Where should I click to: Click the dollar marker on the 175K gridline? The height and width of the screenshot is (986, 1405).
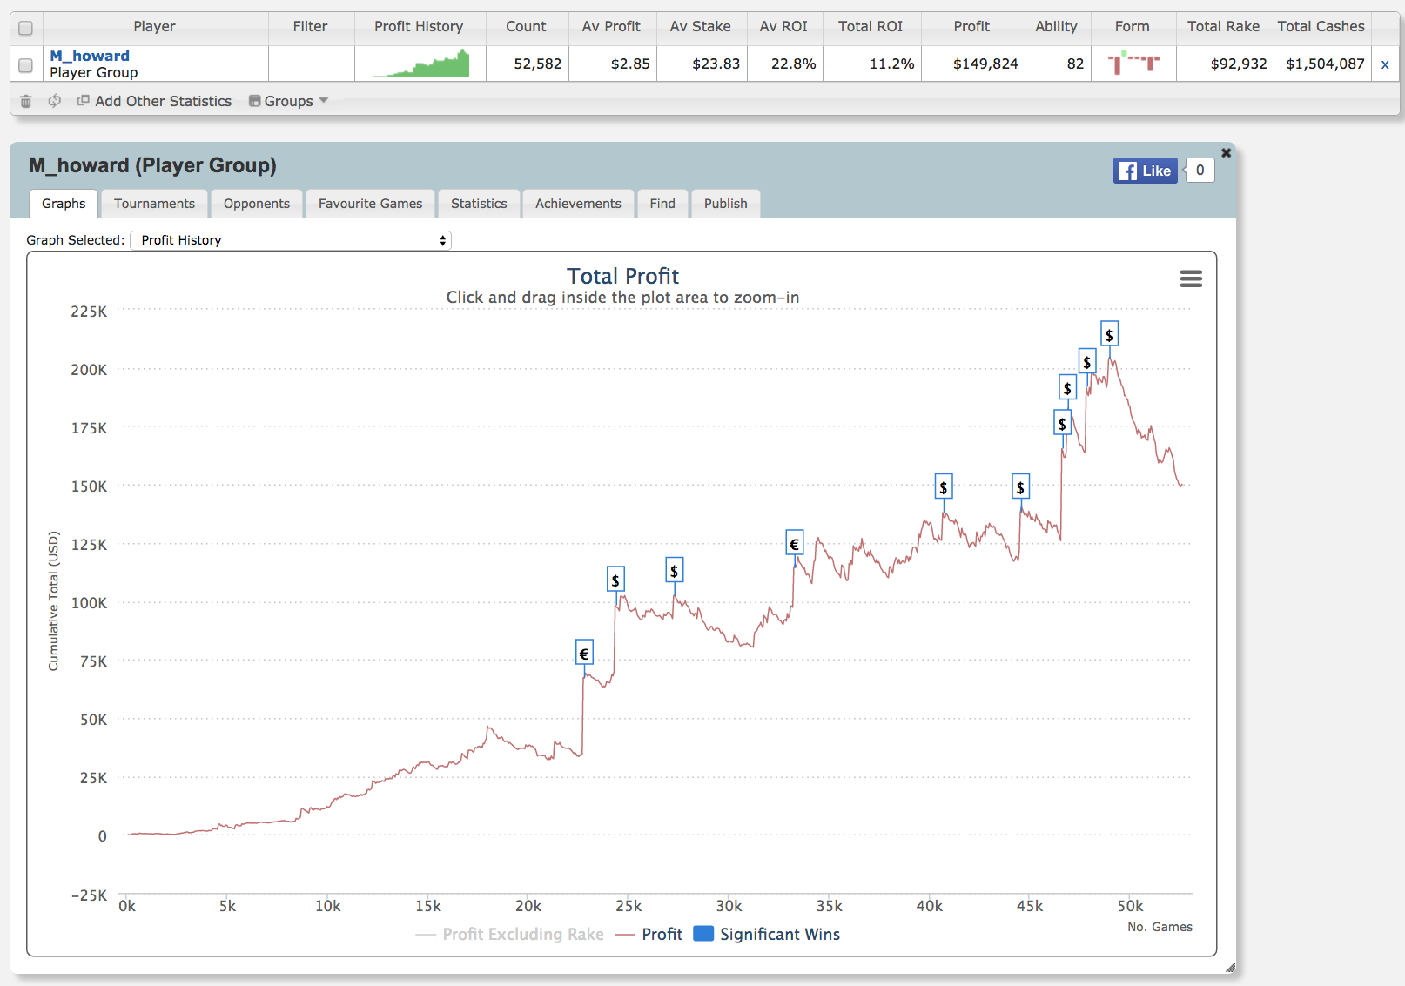point(1062,424)
